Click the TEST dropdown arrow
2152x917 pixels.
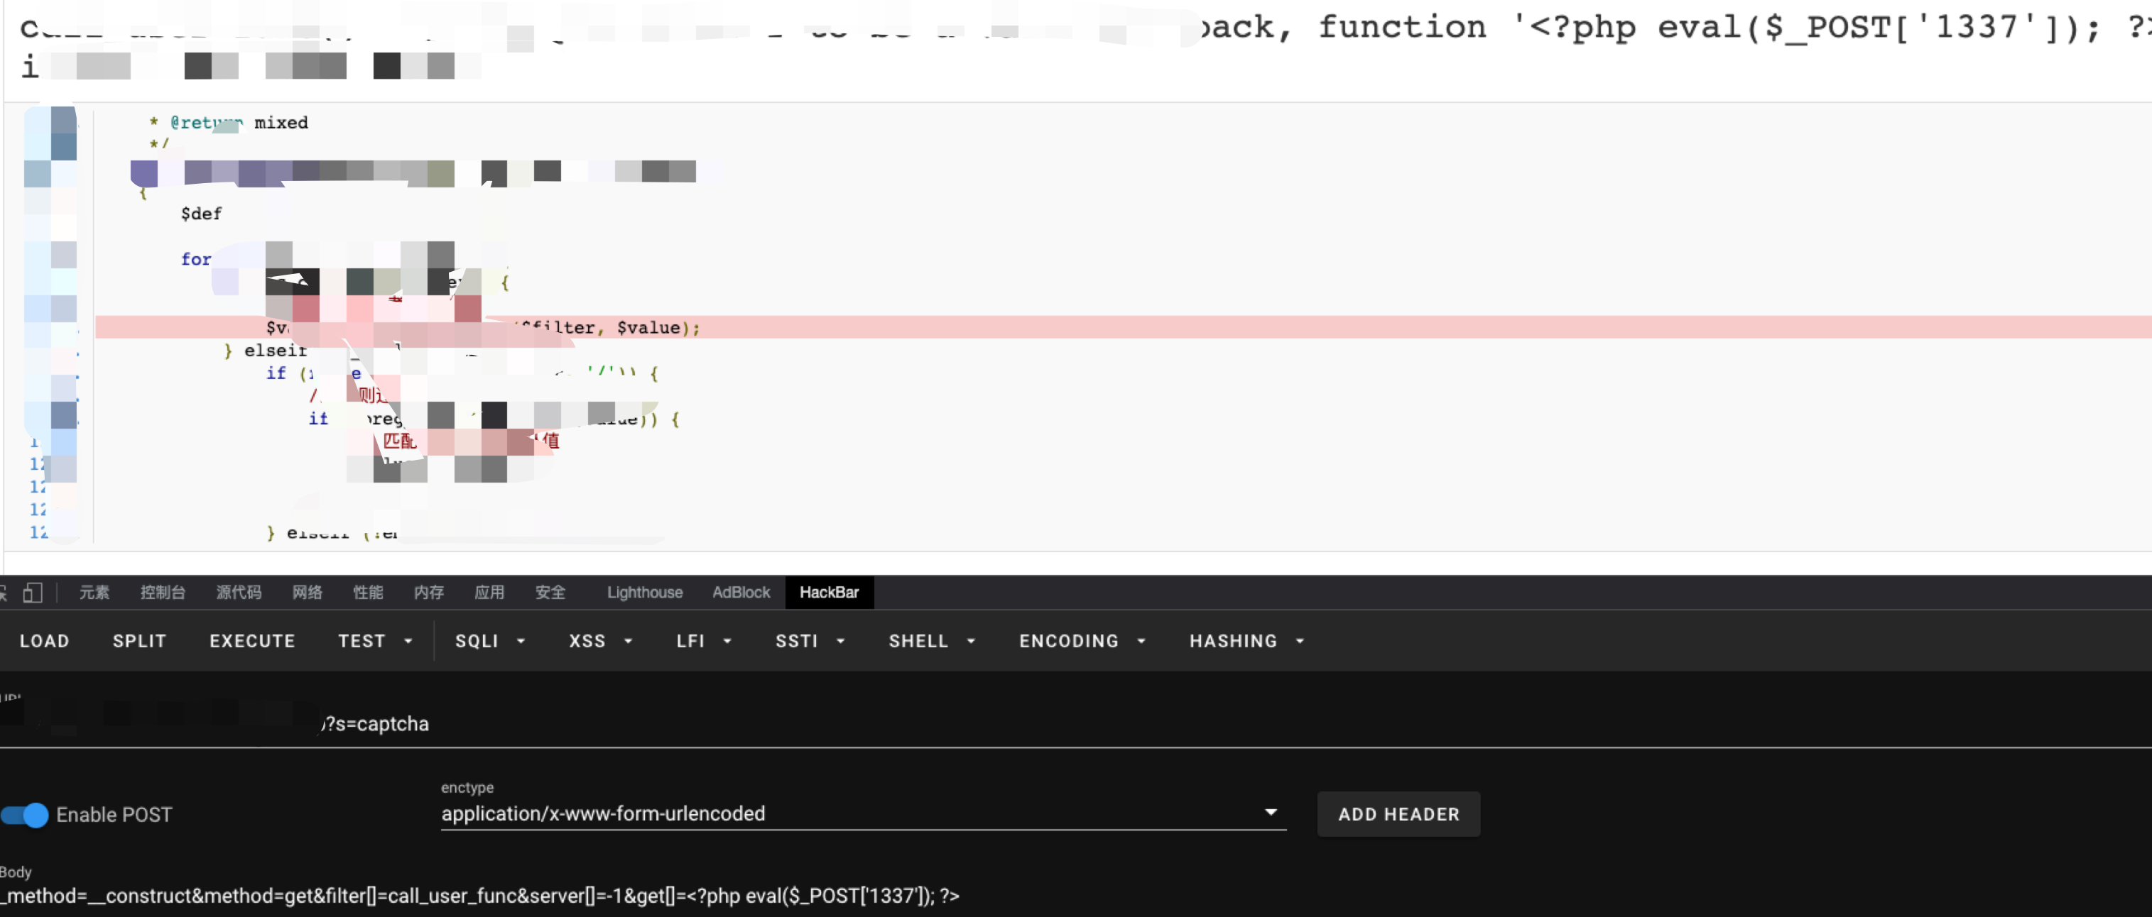pos(408,641)
